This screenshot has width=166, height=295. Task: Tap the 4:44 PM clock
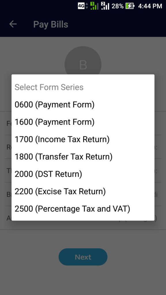pos(150,6)
